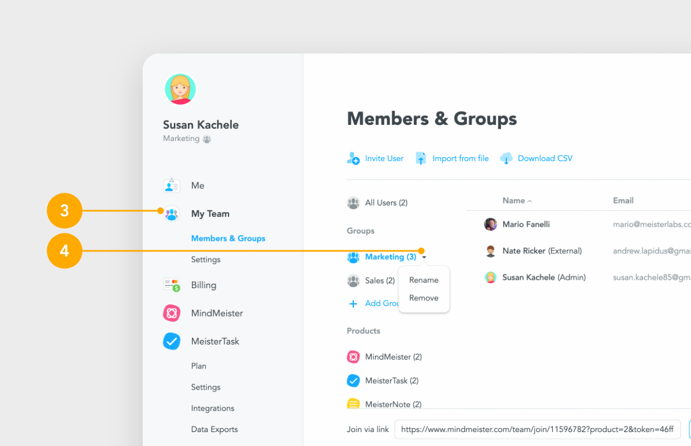Click the Members & Groups page heading
Screen dimensions: 691x446
coord(432,119)
